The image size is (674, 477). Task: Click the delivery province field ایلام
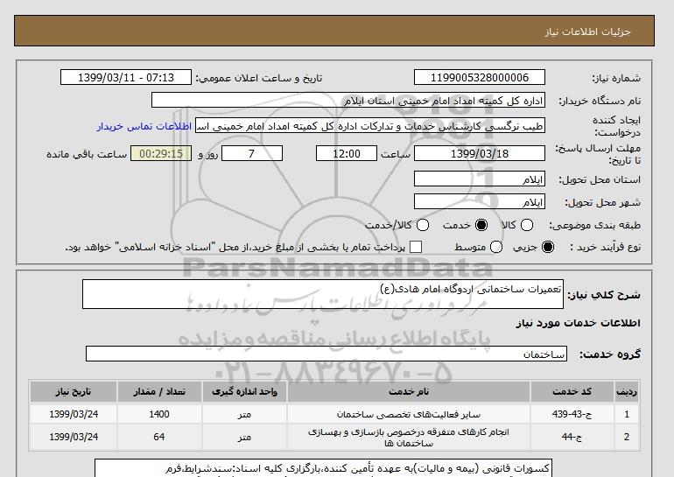click(x=480, y=179)
